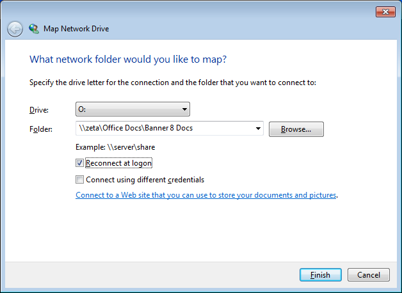Click the 'Reconnect at logon' label text

(x=118, y=163)
